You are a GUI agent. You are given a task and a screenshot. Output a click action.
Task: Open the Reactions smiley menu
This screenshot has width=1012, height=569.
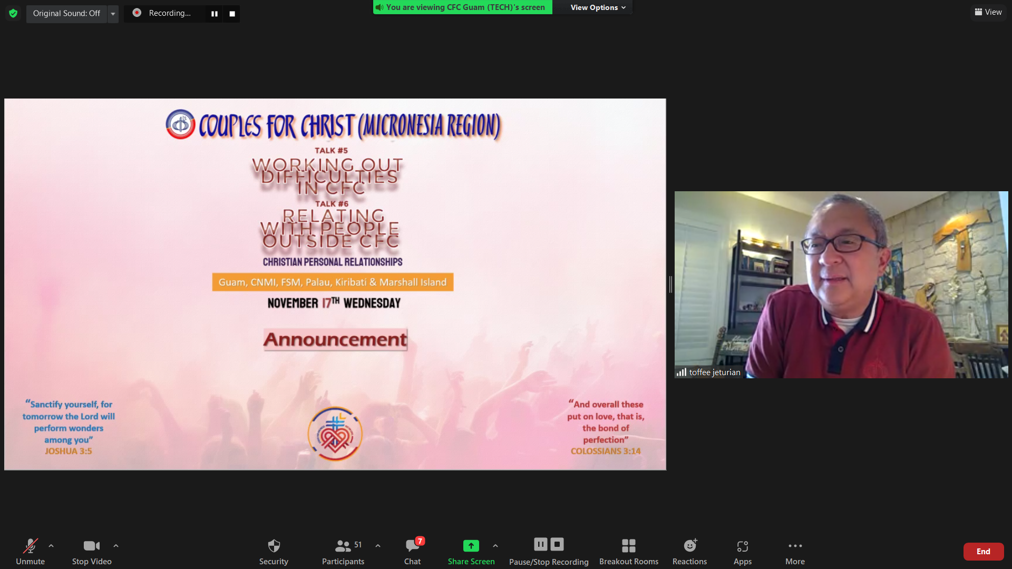[x=689, y=551]
